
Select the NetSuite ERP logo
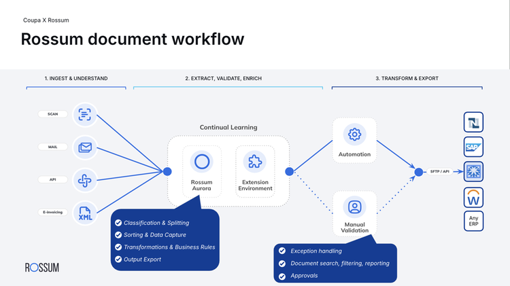pyautogui.click(x=473, y=122)
